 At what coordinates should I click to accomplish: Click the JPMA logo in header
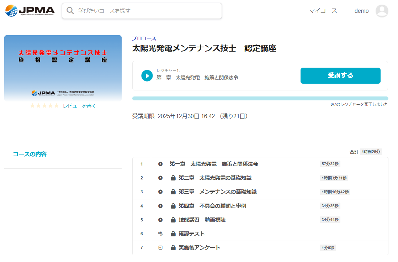[30, 11]
